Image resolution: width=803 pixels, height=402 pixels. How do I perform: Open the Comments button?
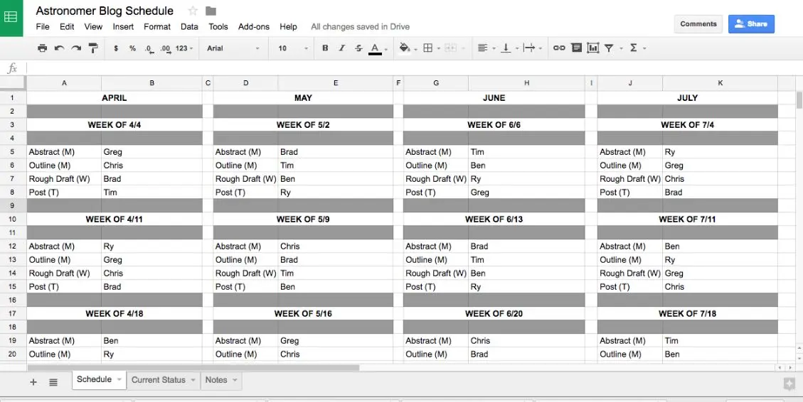[698, 24]
